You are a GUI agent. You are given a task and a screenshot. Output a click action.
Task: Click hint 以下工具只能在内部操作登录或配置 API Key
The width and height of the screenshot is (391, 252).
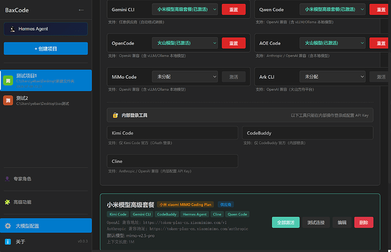click(x=329, y=115)
